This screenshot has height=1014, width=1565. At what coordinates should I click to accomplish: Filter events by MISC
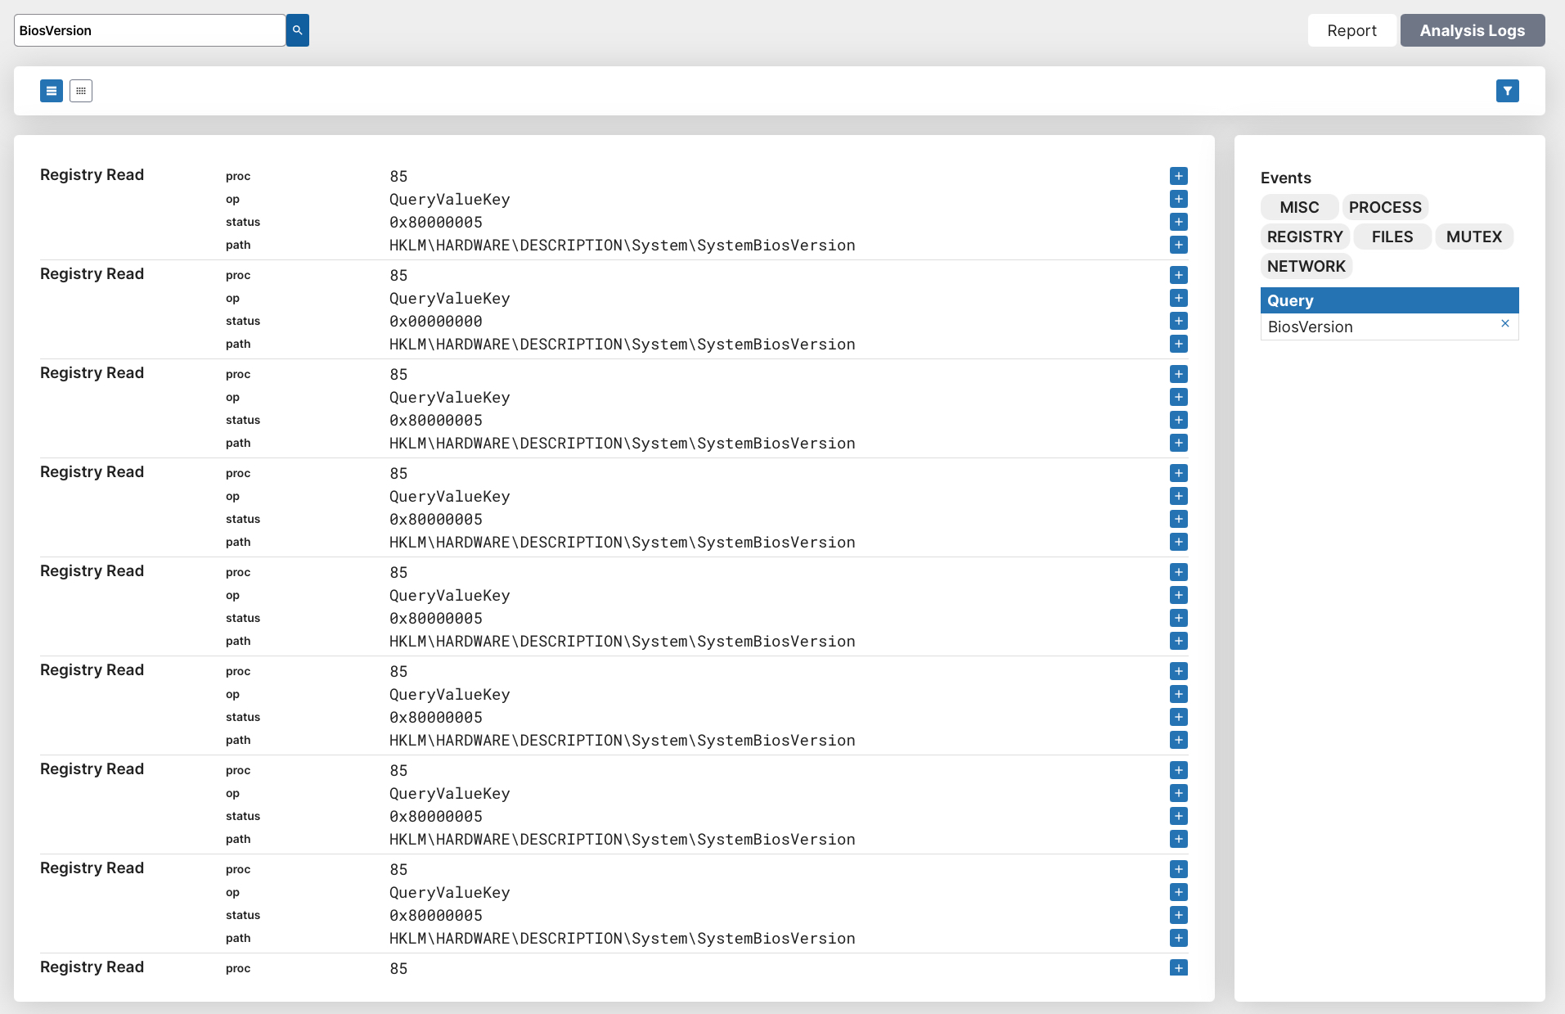[1299, 207]
